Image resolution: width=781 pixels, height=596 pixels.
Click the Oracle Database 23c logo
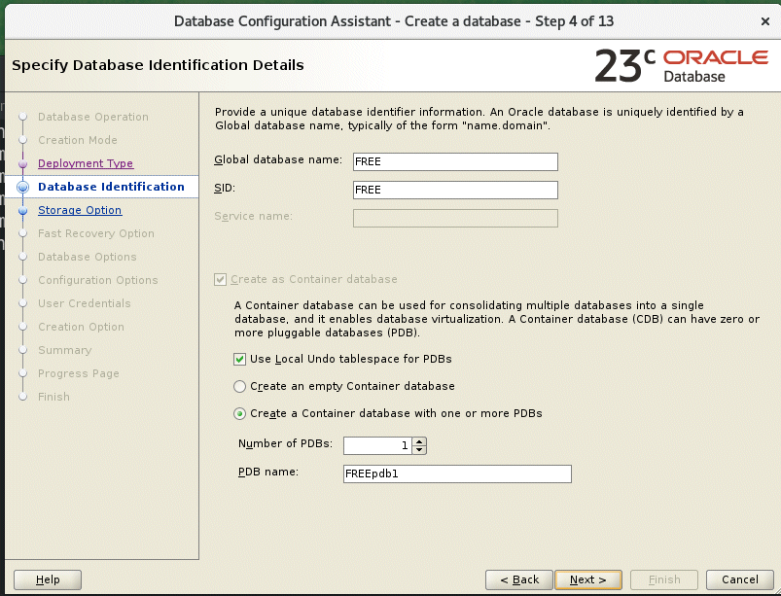(680, 65)
